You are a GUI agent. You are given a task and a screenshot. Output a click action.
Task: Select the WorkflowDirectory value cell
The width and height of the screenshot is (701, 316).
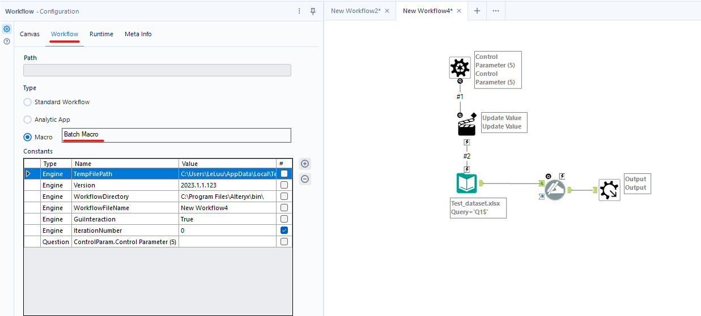pos(228,197)
